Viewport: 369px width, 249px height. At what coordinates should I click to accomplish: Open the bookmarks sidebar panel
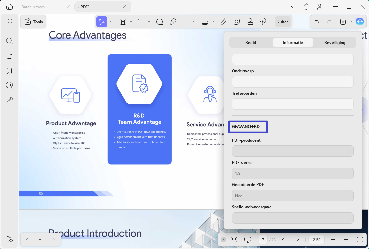tap(9, 71)
